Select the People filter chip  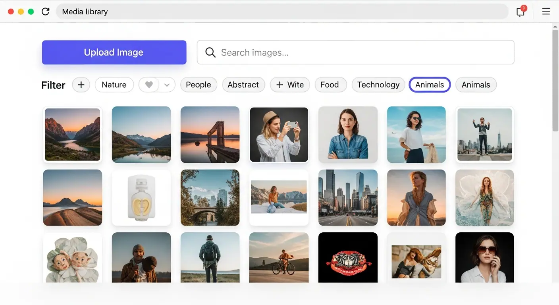coord(199,85)
